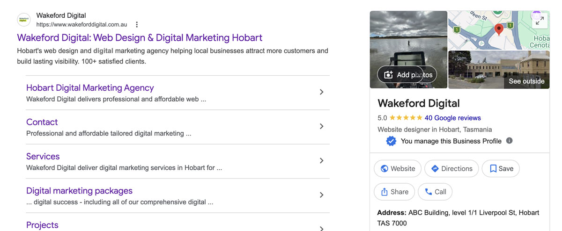Screen dimensions: 562x231
Task: Click the camera icon in Add photos
Action: click(x=388, y=75)
